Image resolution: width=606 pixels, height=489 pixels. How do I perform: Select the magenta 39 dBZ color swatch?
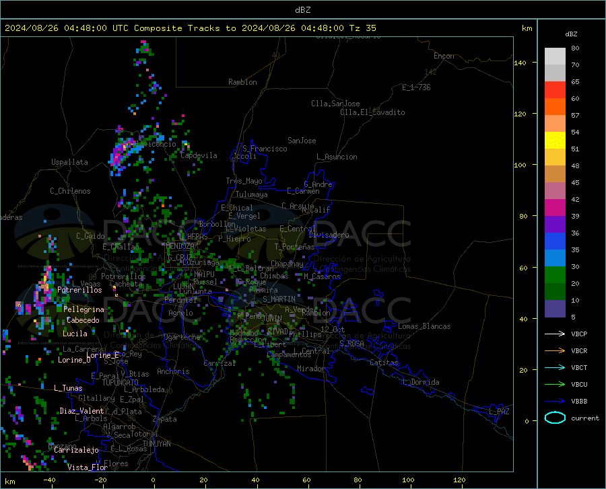click(555, 208)
